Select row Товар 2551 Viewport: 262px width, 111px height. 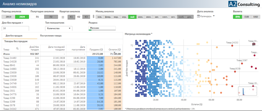pyautogui.click(x=62, y=91)
